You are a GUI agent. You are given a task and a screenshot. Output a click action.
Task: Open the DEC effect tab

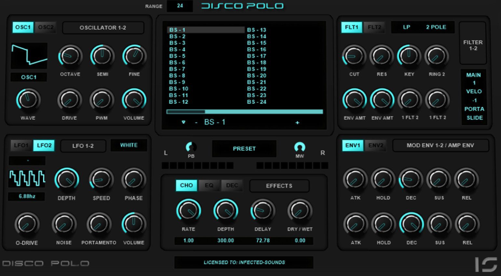point(232,185)
